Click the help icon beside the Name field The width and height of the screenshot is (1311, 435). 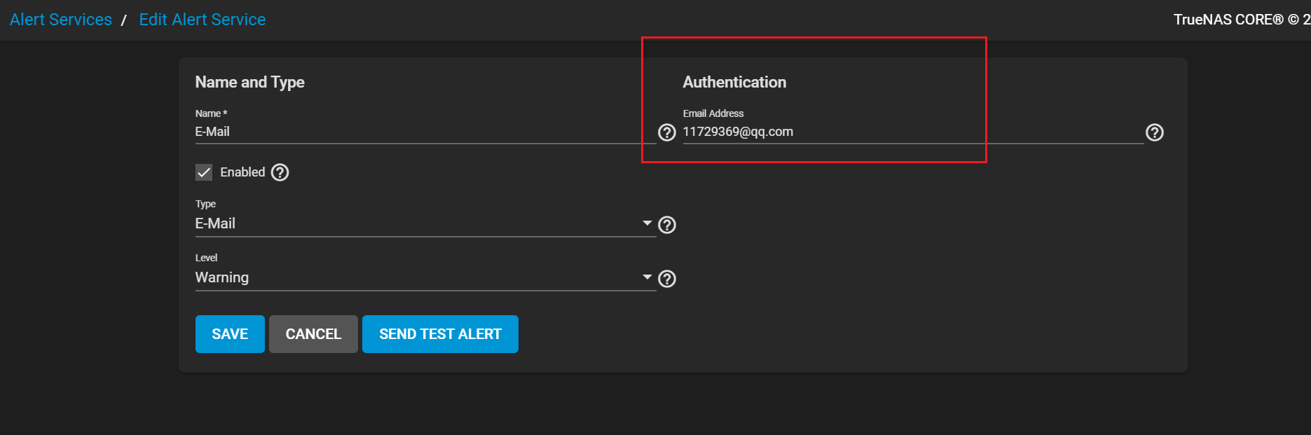click(666, 132)
